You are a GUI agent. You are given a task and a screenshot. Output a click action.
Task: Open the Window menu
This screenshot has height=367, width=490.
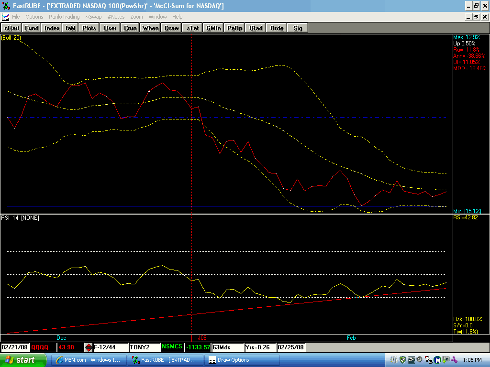point(157,17)
